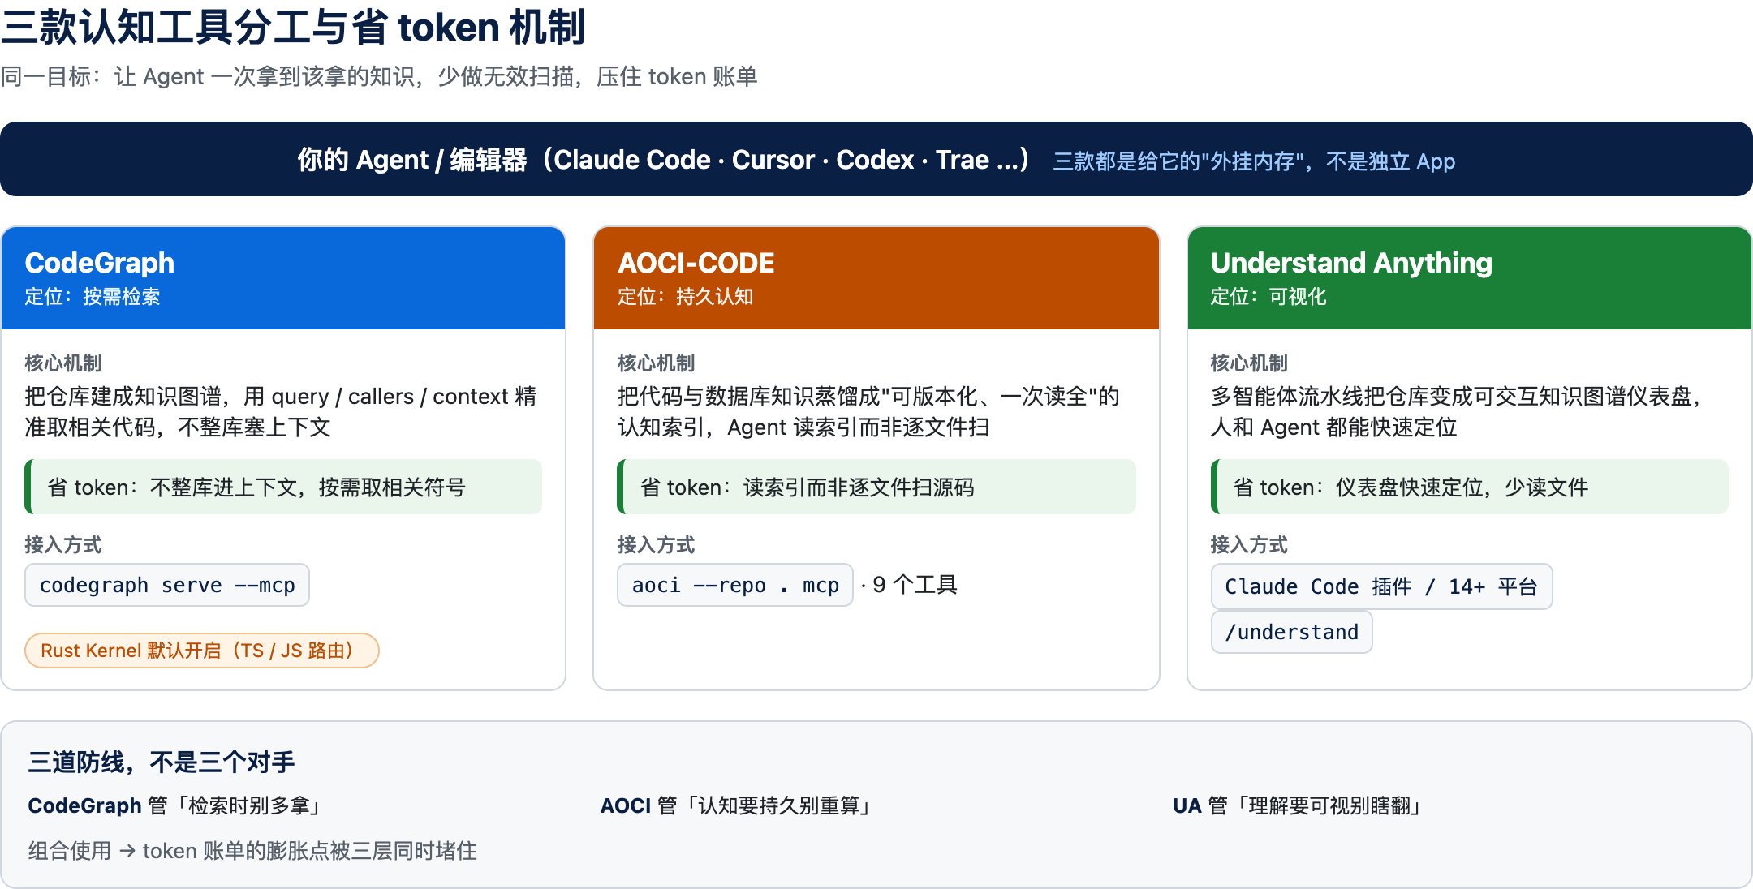Select description starting 多智能体流水线把仓库
This screenshot has width=1753, height=889.
(1457, 411)
